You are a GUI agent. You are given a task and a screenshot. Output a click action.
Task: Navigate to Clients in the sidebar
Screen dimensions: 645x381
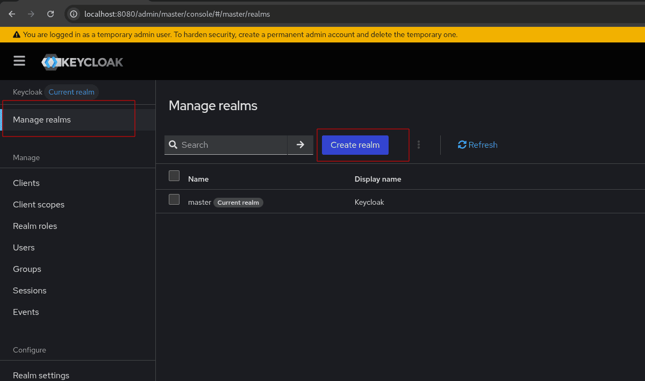26,183
